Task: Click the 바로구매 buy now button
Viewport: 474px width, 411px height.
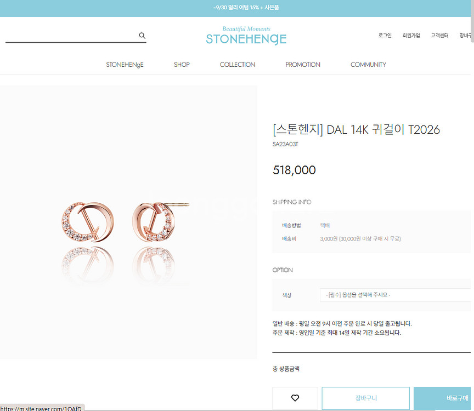Action: pos(442,398)
